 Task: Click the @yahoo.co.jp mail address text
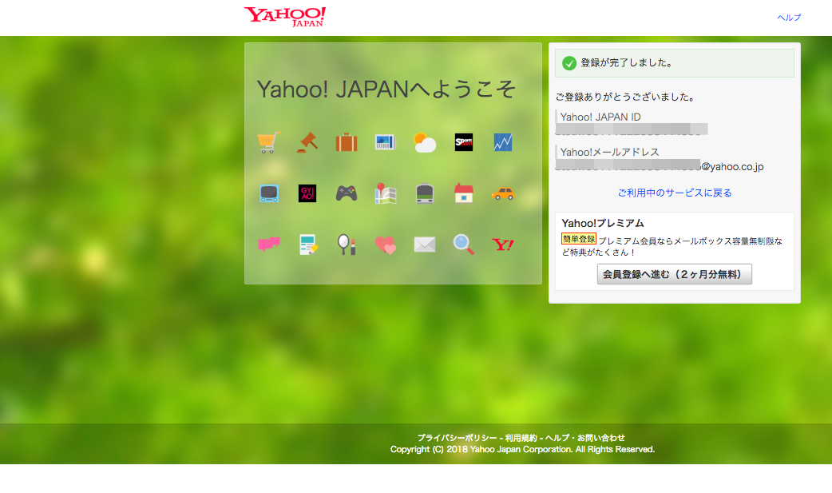tap(732, 167)
